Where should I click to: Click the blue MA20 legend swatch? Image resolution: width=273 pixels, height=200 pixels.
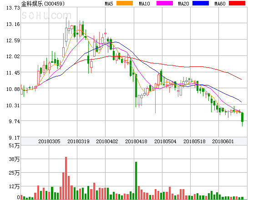click(201, 3)
